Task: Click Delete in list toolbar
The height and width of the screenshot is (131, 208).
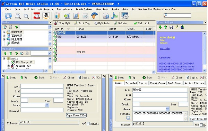Action: tap(120, 23)
